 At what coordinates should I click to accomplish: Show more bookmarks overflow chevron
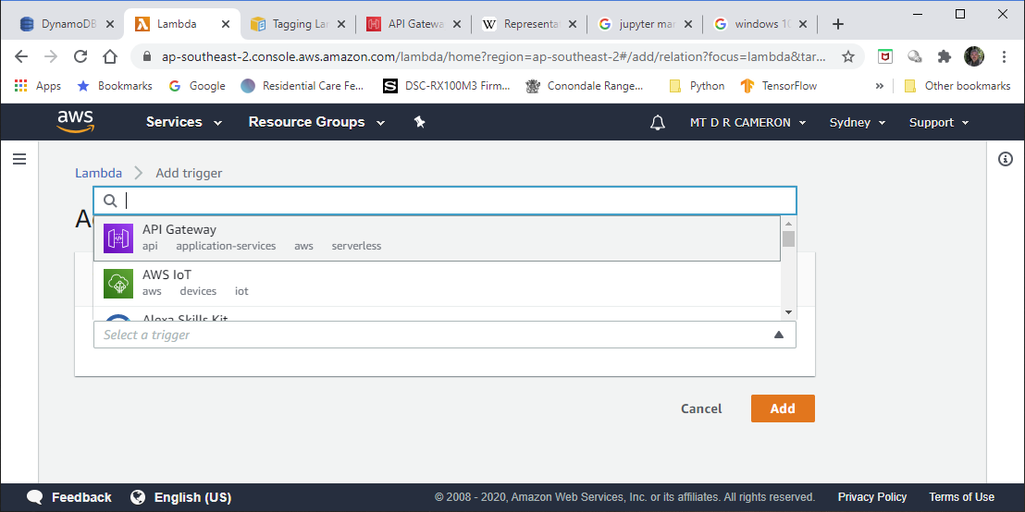tap(879, 86)
